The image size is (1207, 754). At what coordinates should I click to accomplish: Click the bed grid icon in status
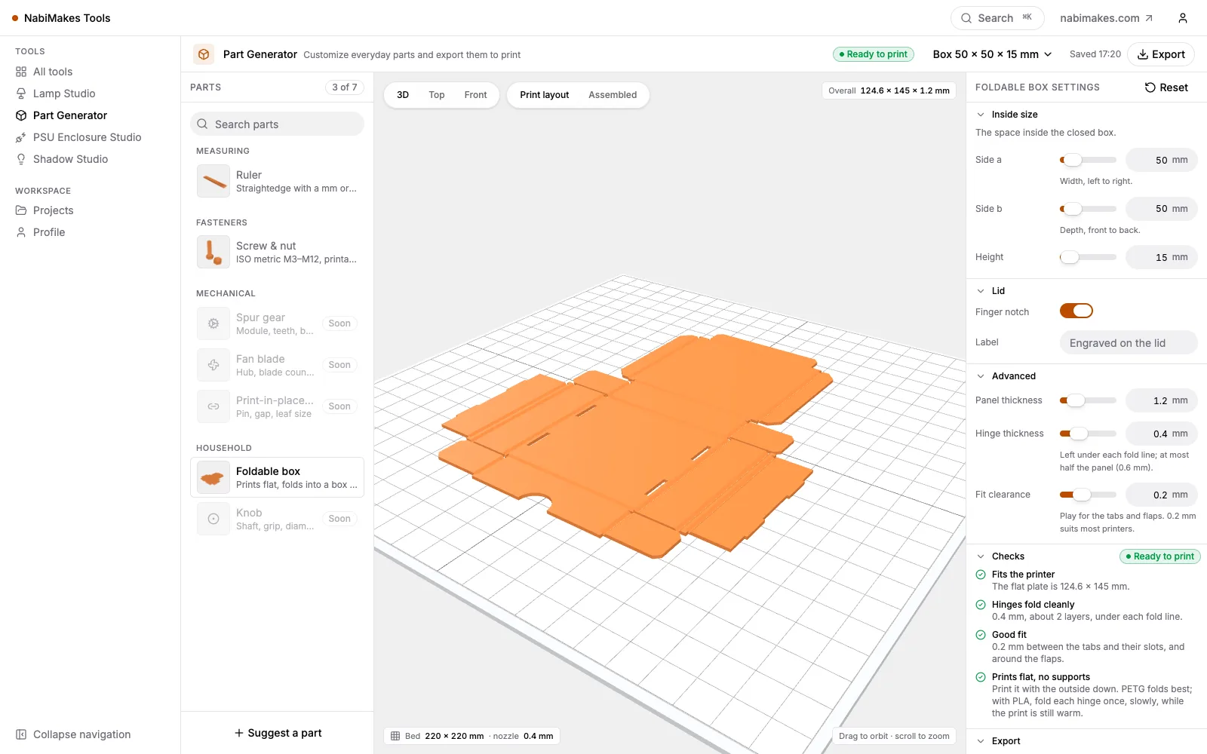pyautogui.click(x=395, y=736)
